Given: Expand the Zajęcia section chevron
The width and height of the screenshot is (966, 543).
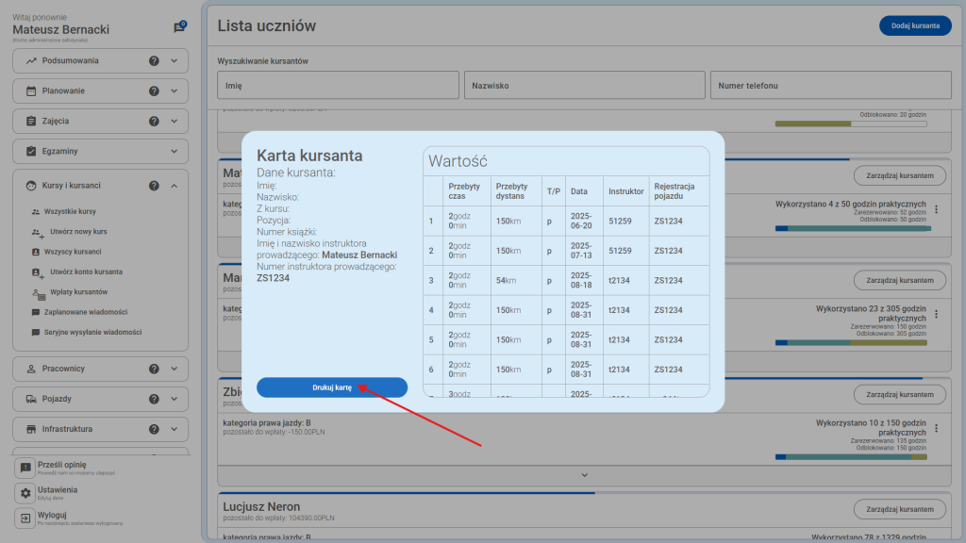Looking at the screenshot, I should coord(175,122).
